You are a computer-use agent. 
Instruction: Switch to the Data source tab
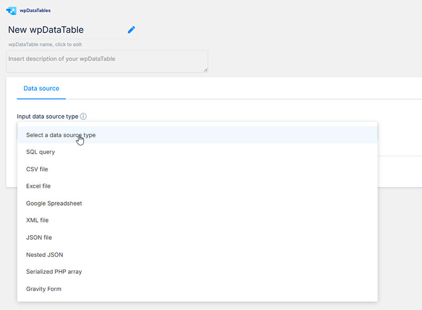(41, 88)
